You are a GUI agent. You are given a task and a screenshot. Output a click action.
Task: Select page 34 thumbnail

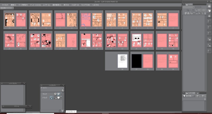coord(173,61)
